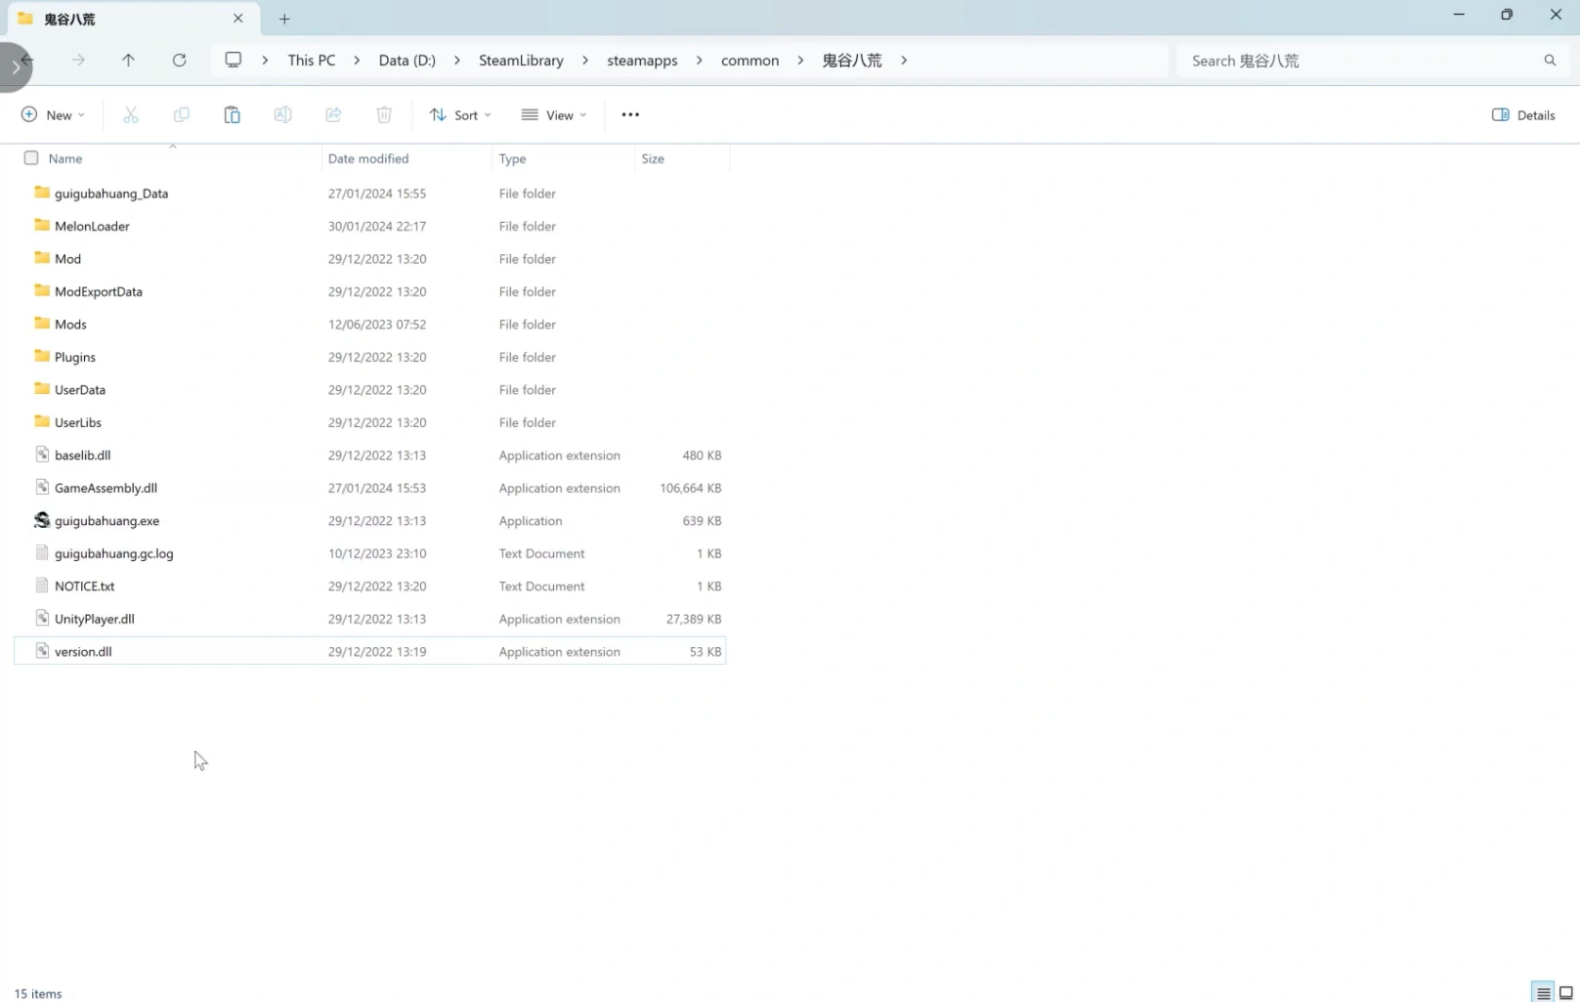Image resolution: width=1580 pixels, height=1002 pixels.
Task: Add a new tab with plus button
Action: pos(284,19)
